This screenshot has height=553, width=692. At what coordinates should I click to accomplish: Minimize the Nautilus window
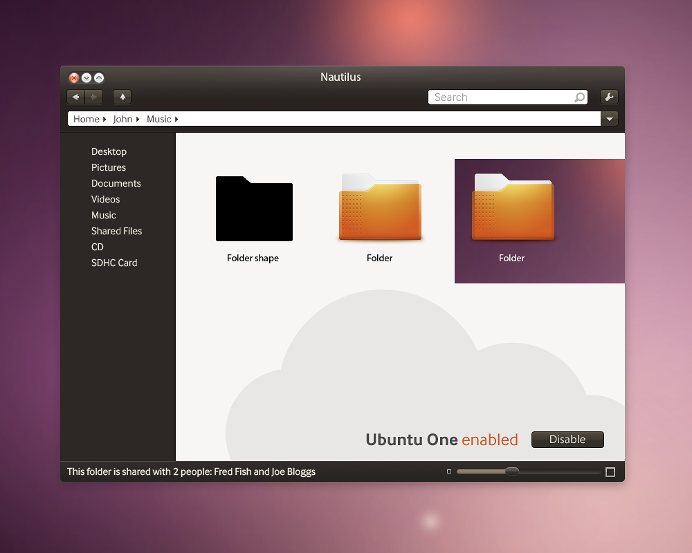tap(86, 78)
